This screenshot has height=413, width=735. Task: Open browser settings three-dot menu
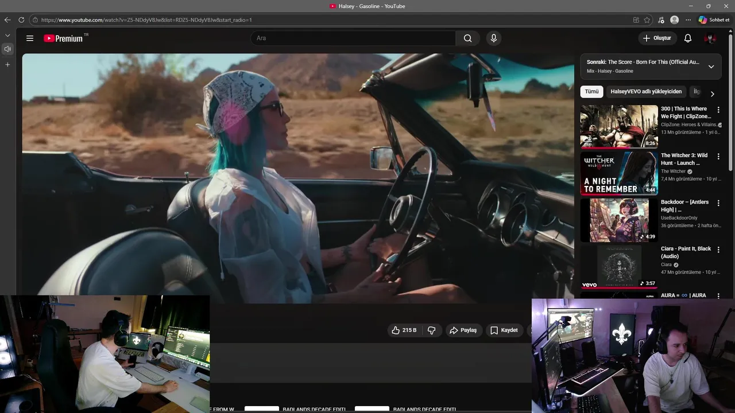click(x=688, y=20)
